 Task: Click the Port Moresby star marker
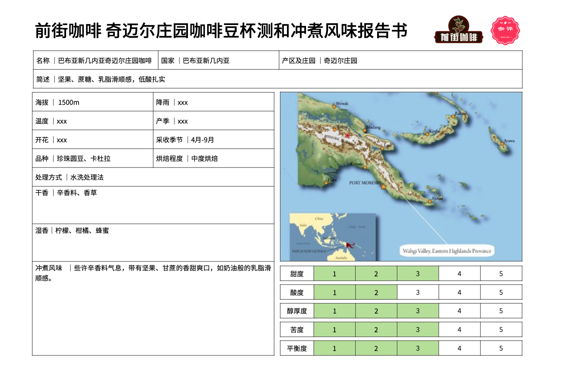click(383, 187)
